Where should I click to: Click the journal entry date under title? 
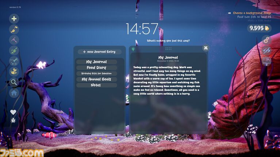[x=168, y=61]
